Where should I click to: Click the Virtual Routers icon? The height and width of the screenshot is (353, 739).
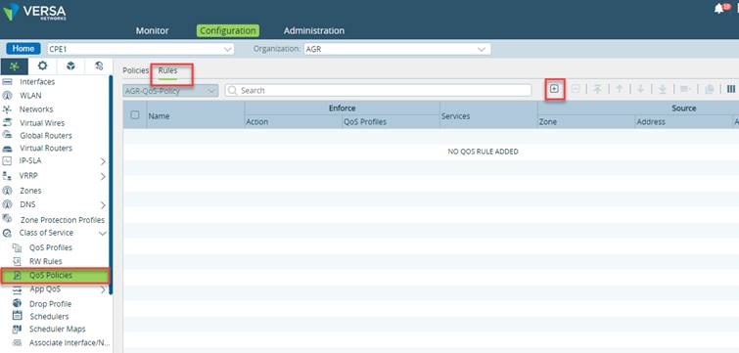[x=7, y=149]
